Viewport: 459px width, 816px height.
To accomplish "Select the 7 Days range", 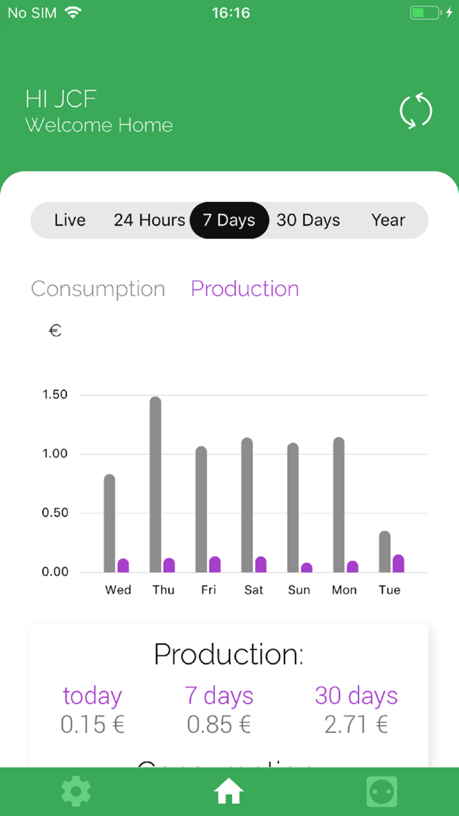I will (229, 220).
